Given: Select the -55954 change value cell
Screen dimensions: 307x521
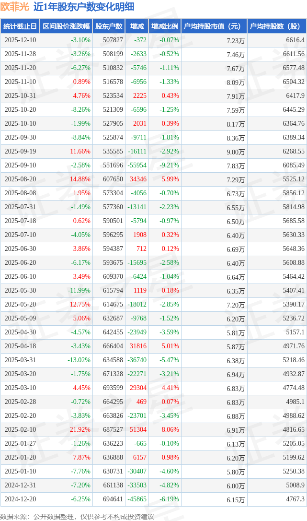Looking at the screenshot, I should (x=137, y=165).
